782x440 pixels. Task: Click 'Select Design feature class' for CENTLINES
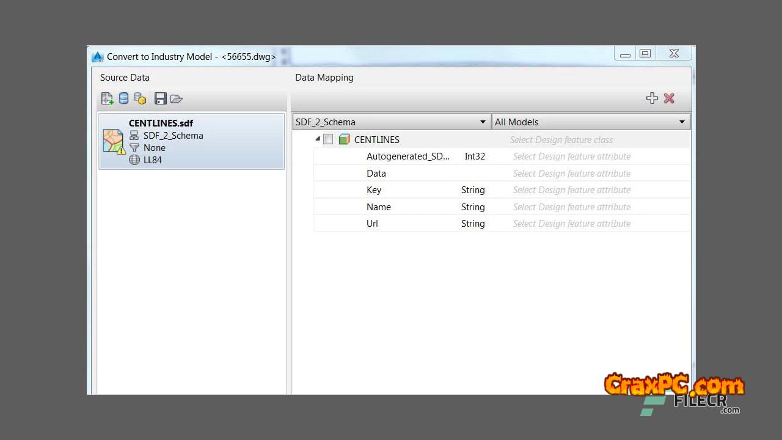(561, 140)
